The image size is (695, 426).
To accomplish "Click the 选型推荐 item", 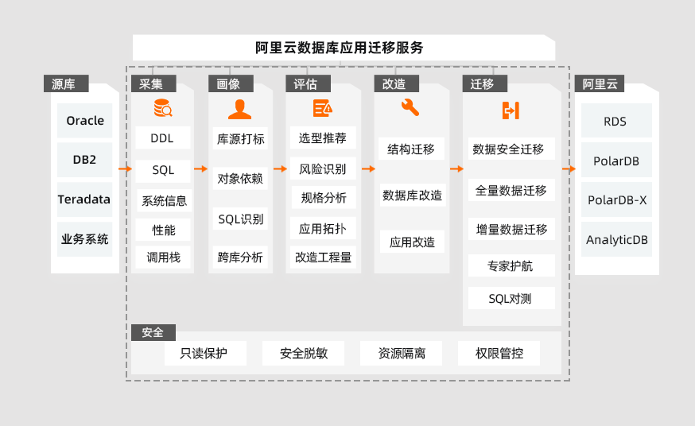I will tap(323, 137).
